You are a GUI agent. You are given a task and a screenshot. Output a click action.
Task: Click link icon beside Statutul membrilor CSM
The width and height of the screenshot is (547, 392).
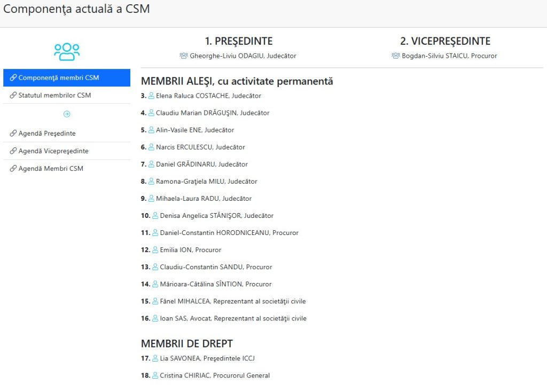pos(13,95)
